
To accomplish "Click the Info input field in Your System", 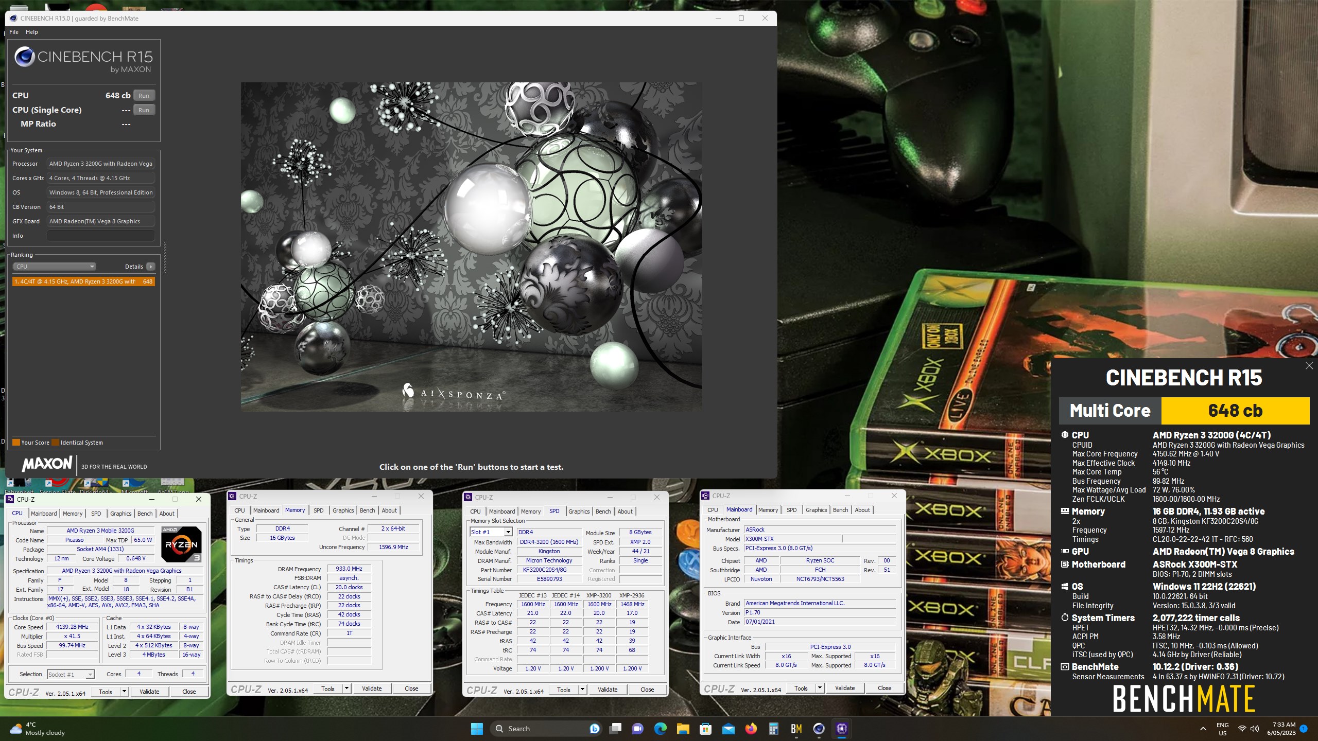I will coord(101,236).
